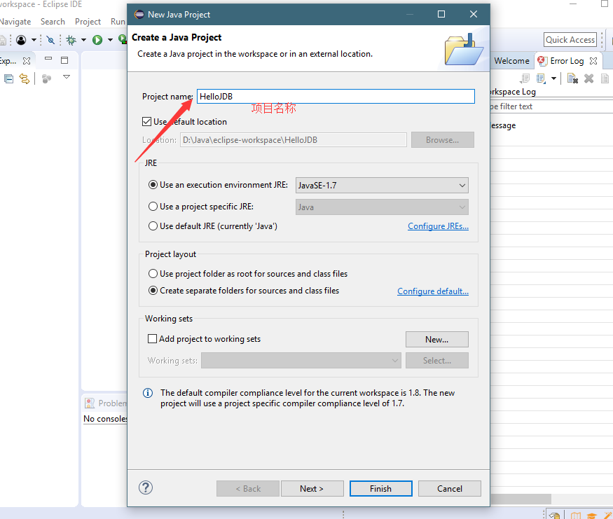Close the Package Explorer tab

(x=27, y=61)
